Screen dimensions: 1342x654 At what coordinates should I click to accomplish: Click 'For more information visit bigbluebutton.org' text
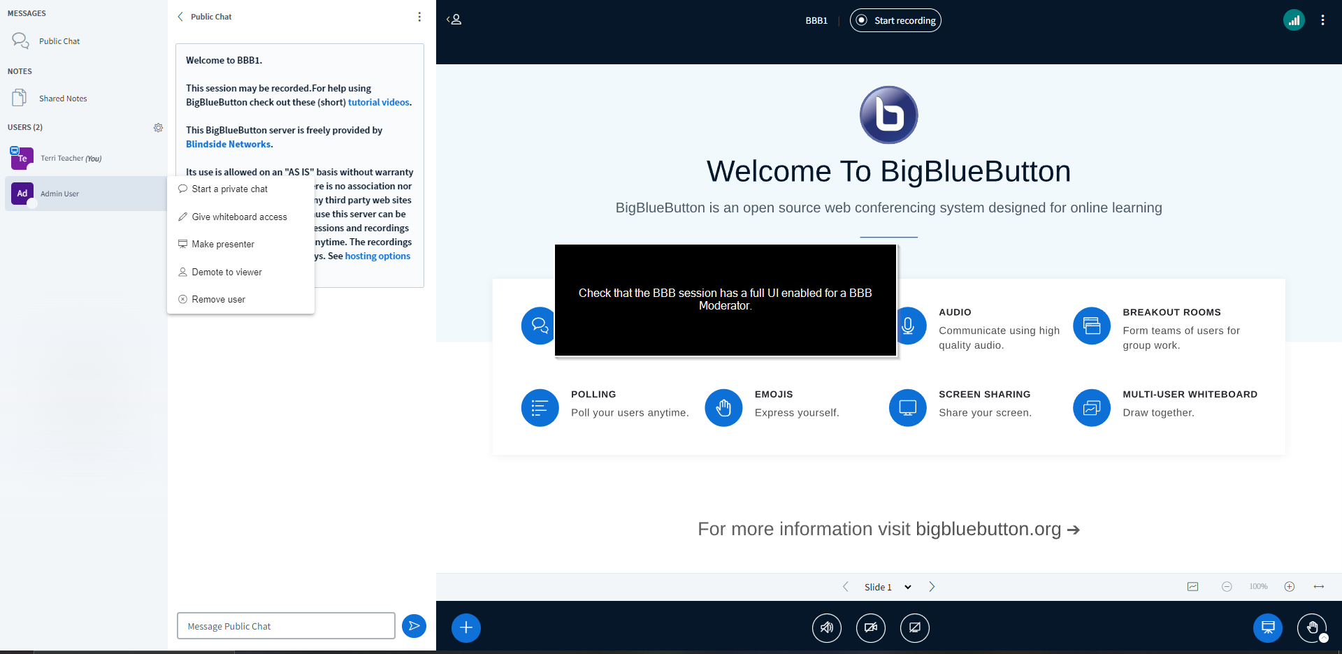coord(888,529)
